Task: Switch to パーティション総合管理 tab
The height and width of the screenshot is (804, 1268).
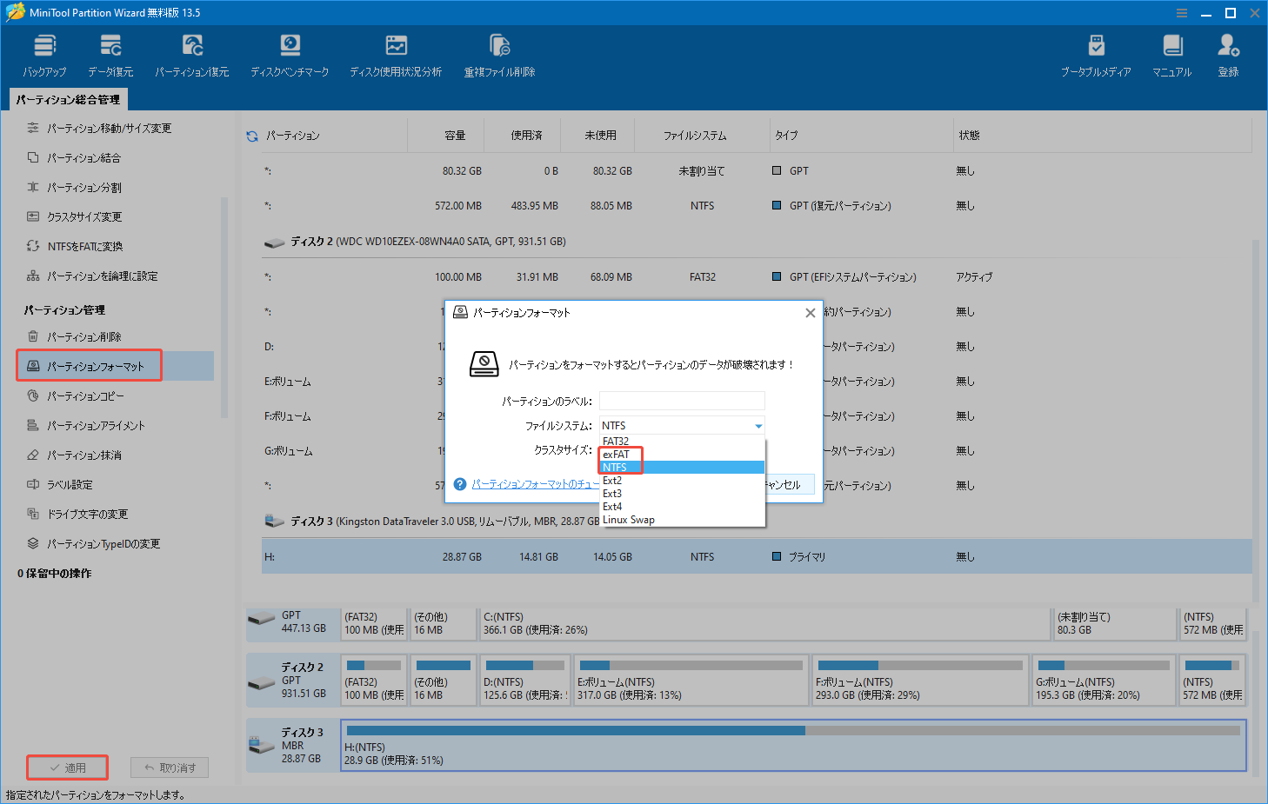Action: (x=69, y=100)
